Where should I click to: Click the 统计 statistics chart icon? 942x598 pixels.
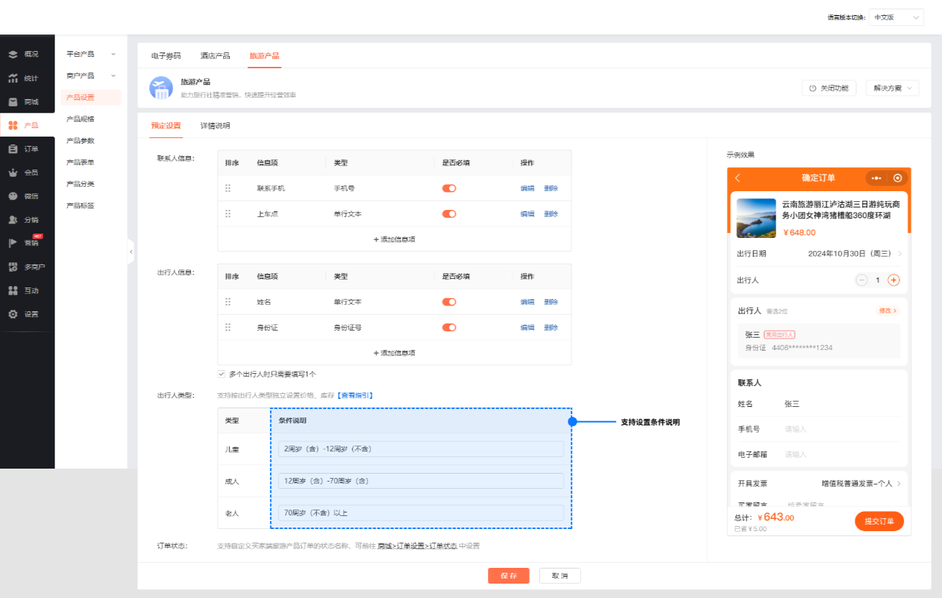[x=13, y=78]
